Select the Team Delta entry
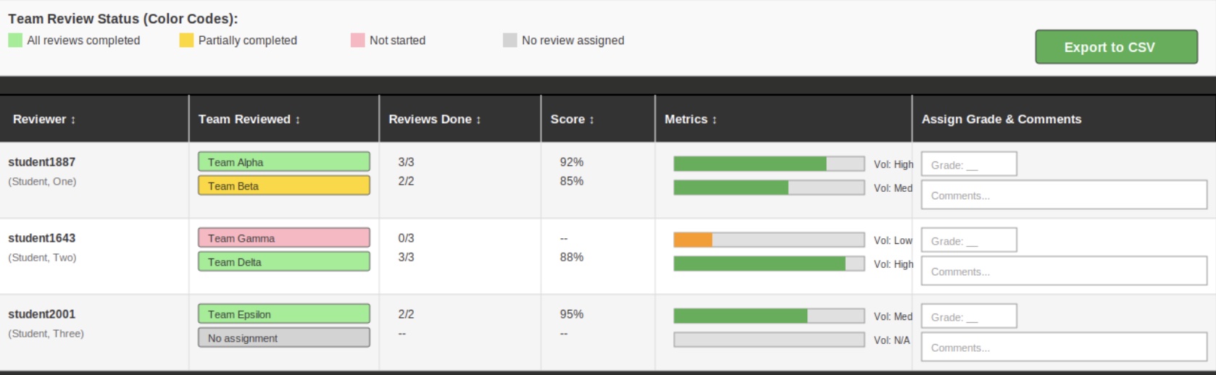Screen dimensions: 1216x375 point(283,261)
